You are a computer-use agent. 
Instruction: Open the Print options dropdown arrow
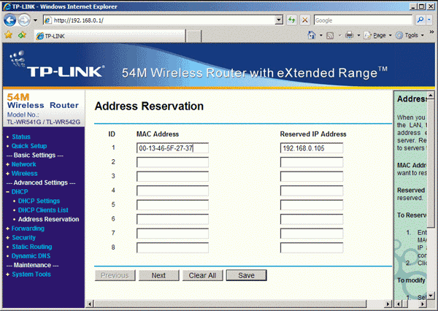click(x=358, y=36)
